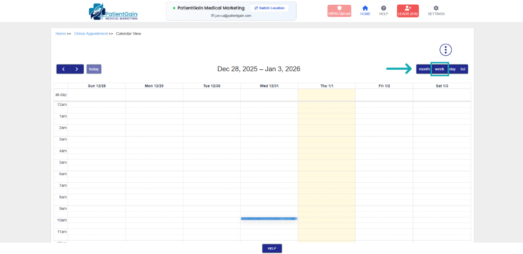Click the bottom HELP button
Viewport: 523px width, 254px height.
point(272,248)
